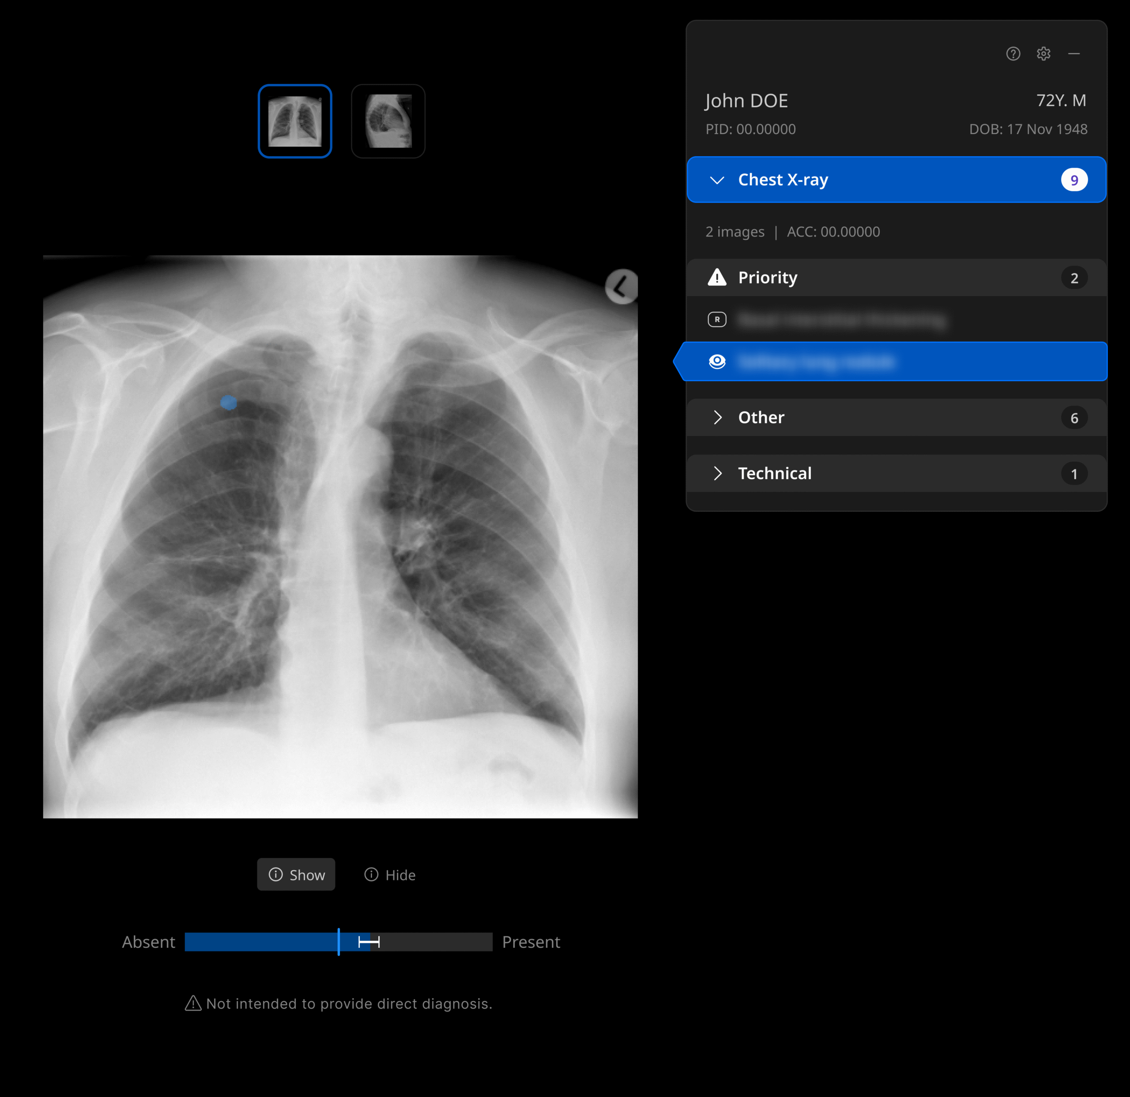Select the Hide overlay option
Screen dimensions: 1130x1097
tap(390, 875)
